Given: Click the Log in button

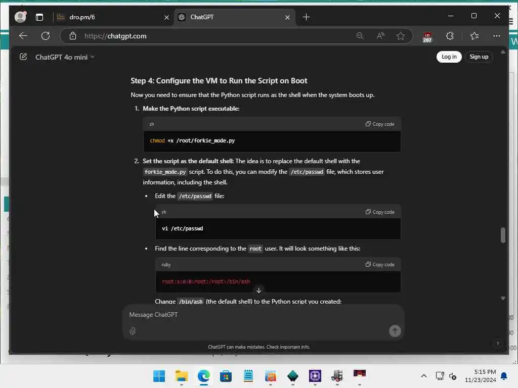Looking at the screenshot, I should pos(449,57).
